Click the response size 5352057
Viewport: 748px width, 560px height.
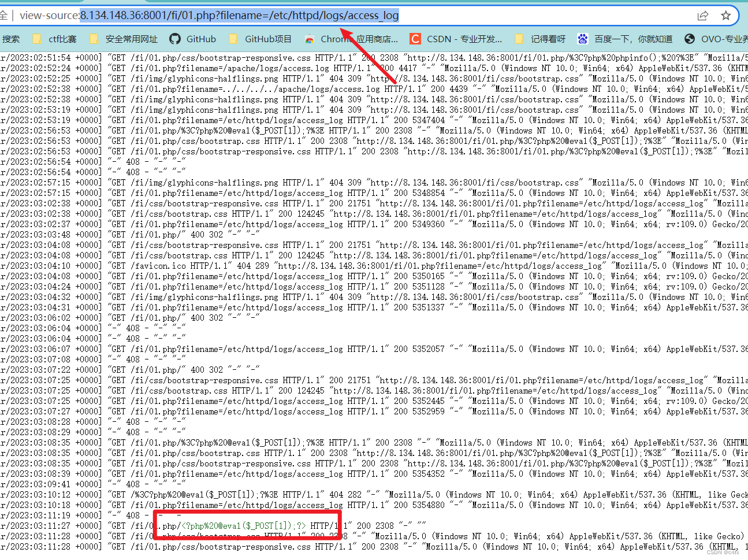pos(429,349)
